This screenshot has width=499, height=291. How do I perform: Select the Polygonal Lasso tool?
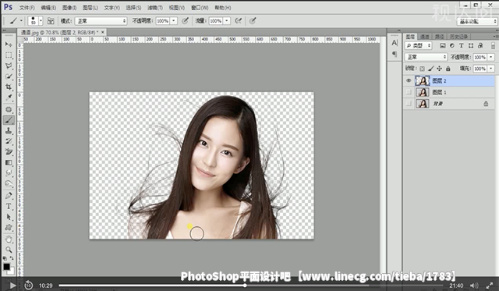(9, 66)
